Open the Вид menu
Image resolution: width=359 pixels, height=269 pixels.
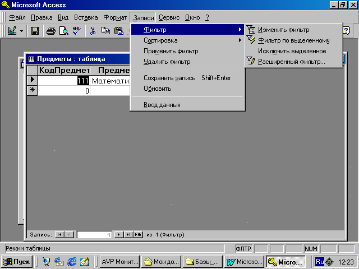(63, 17)
